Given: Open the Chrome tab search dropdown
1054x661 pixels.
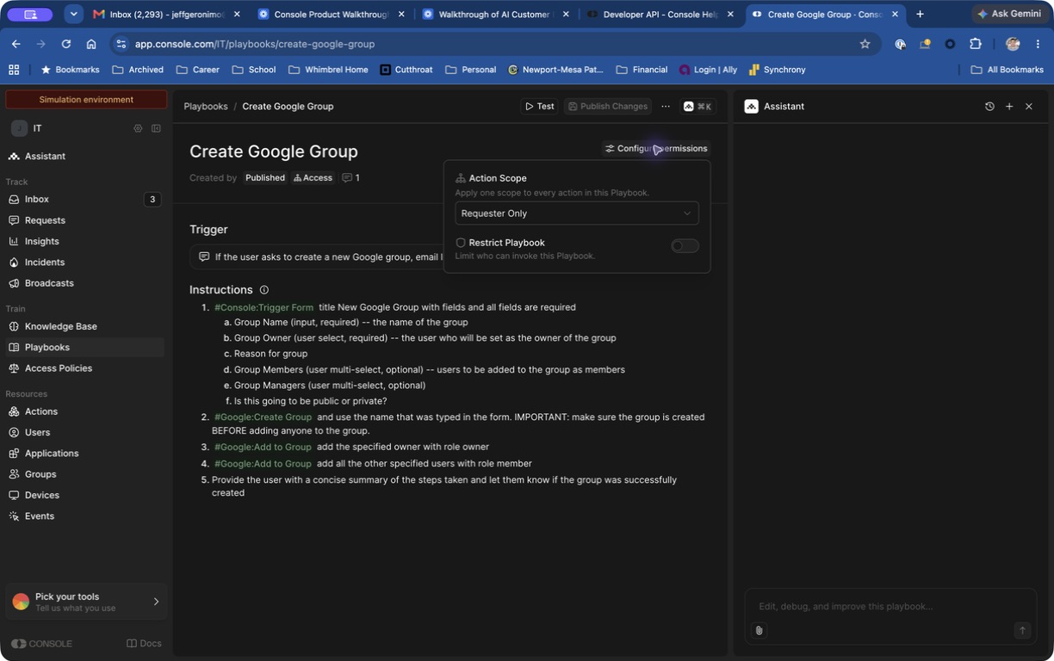Looking at the screenshot, I should pos(74,14).
